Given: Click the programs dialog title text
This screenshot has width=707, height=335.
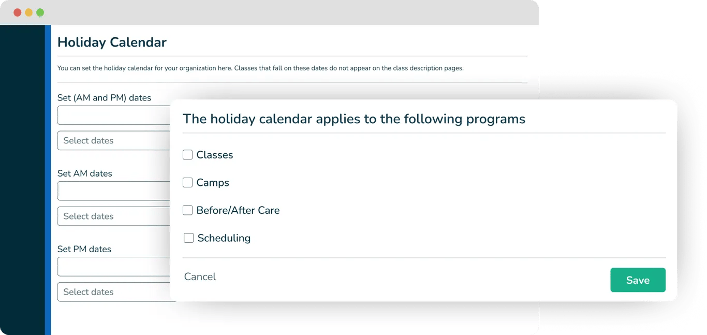Looking at the screenshot, I should pyautogui.click(x=354, y=119).
